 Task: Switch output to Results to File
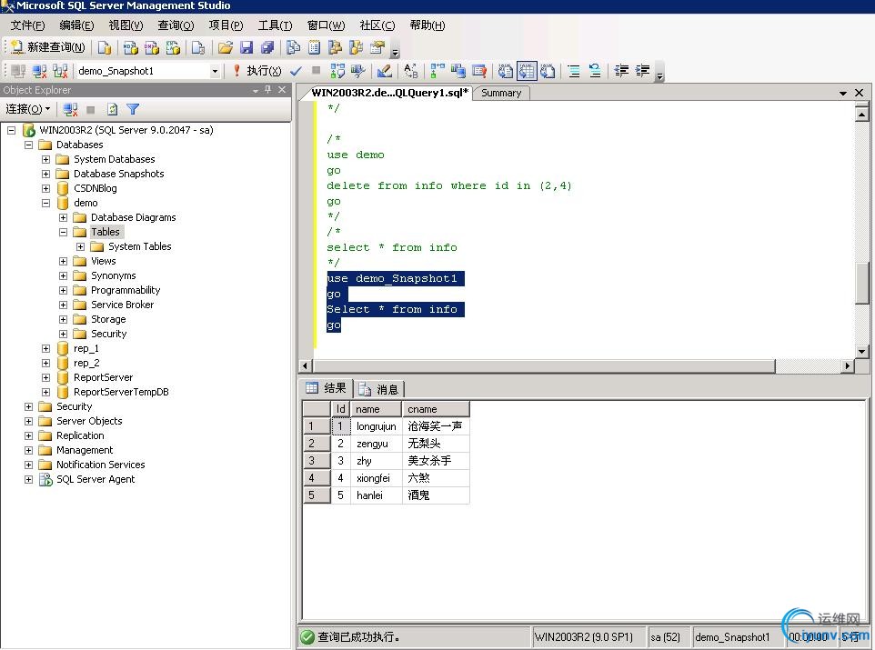(548, 71)
